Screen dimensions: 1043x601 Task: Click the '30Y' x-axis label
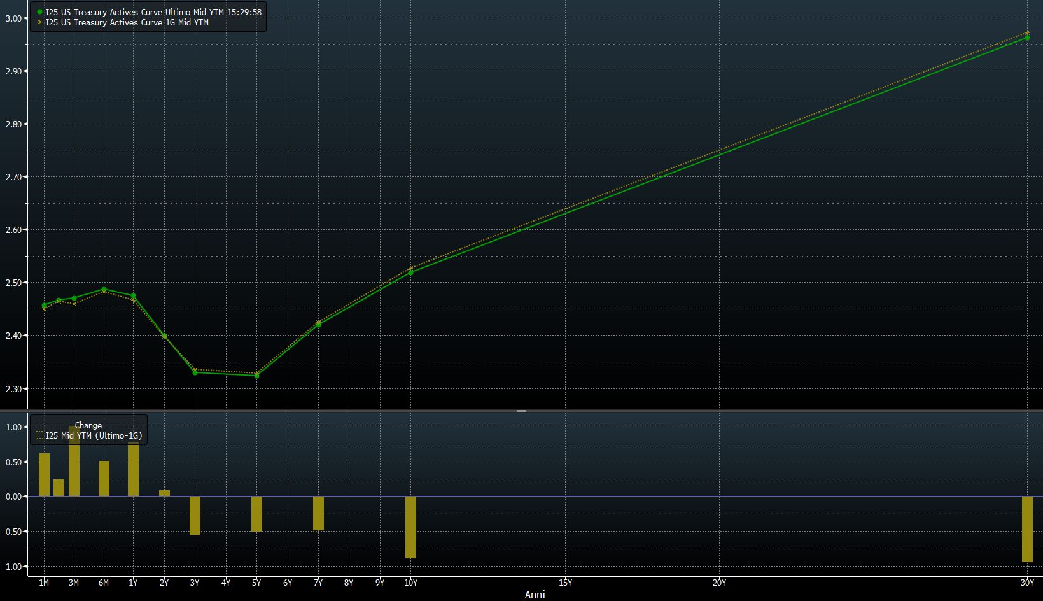(x=1027, y=583)
